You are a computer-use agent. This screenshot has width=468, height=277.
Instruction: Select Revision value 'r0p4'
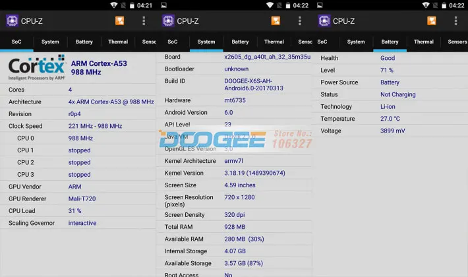pyautogui.click(x=74, y=114)
